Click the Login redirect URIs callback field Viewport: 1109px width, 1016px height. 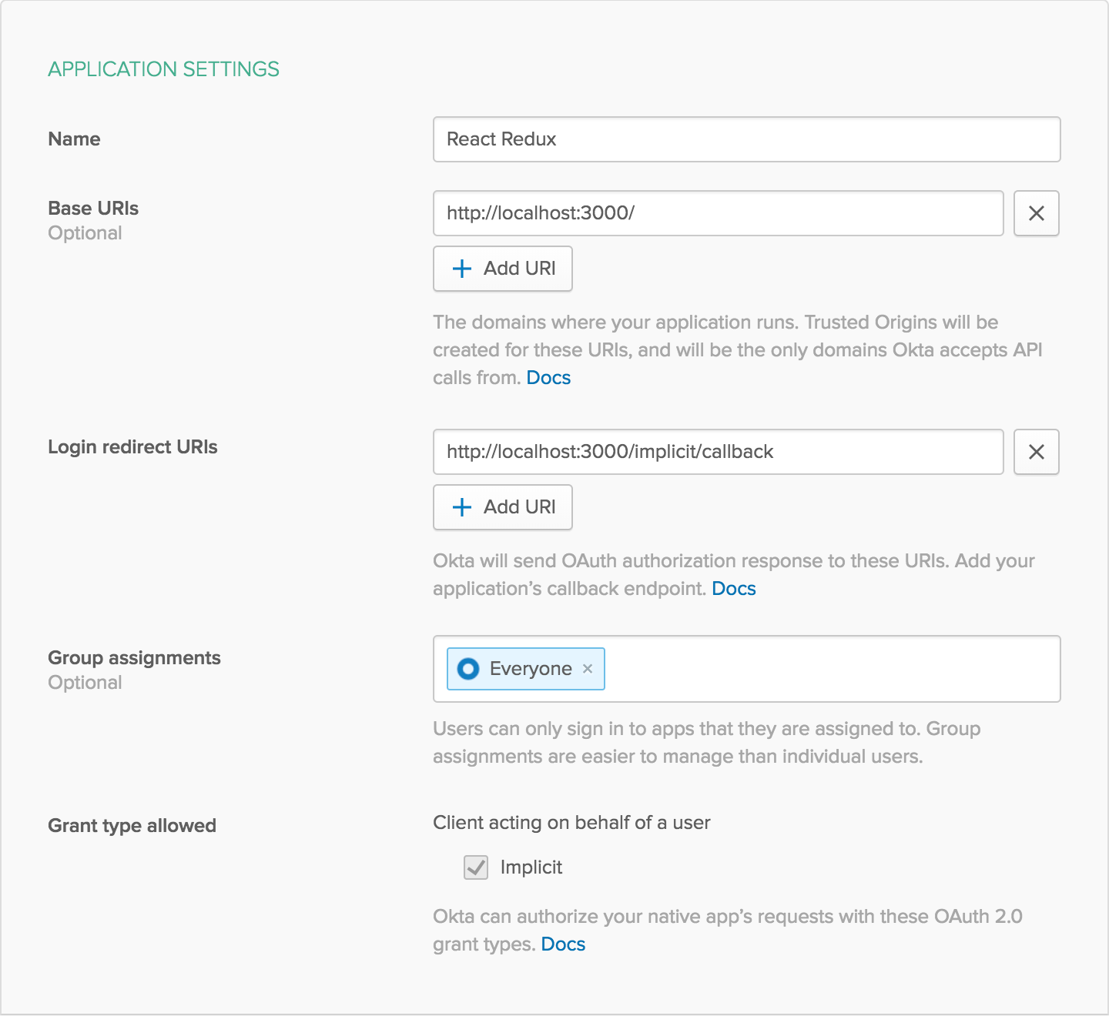[718, 452]
